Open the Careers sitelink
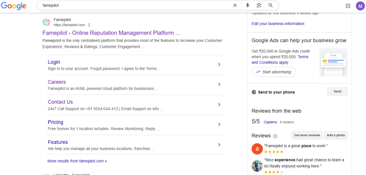The height and width of the screenshot is (175, 366). [x=57, y=82]
